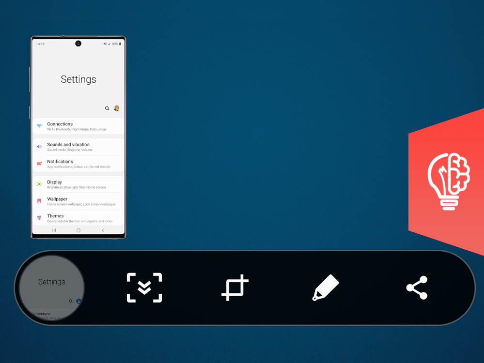The width and height of the screenshot is (484, 363).
Task: Tap the Wi-Fi icon beside Connections
Action: pyautogui.click(x=39, y=126)
